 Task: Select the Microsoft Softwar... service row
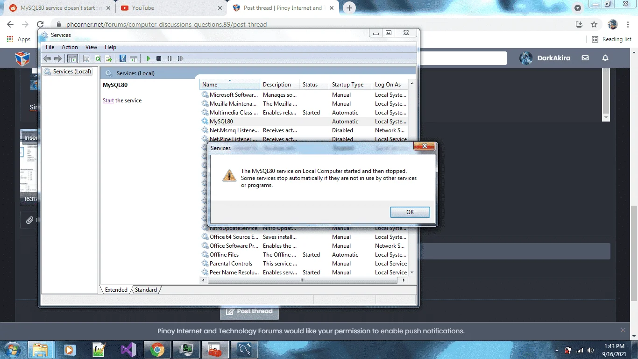pos(304,95)
